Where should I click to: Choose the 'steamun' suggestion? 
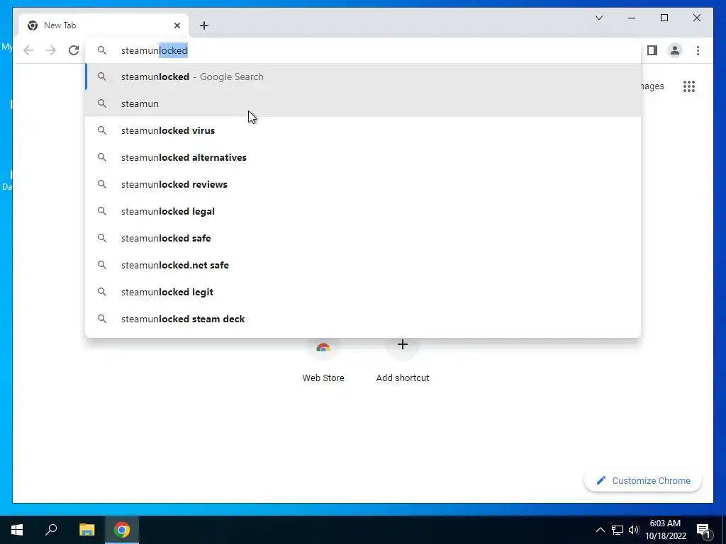click(x=364, y=103)
